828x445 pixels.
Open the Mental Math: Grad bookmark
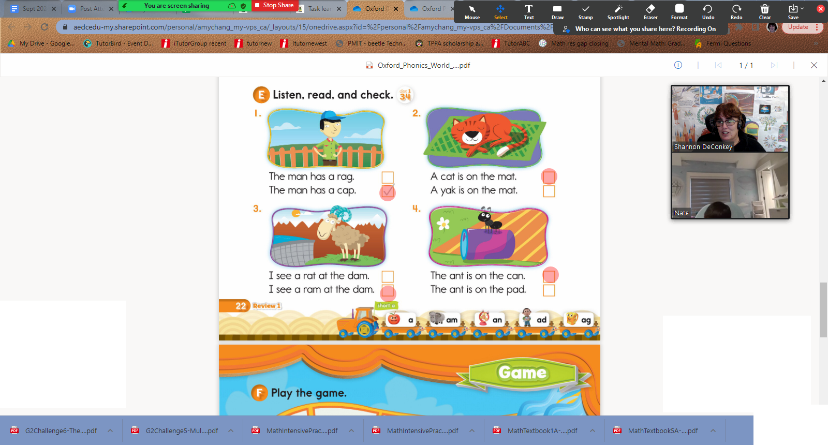point(651,43)
